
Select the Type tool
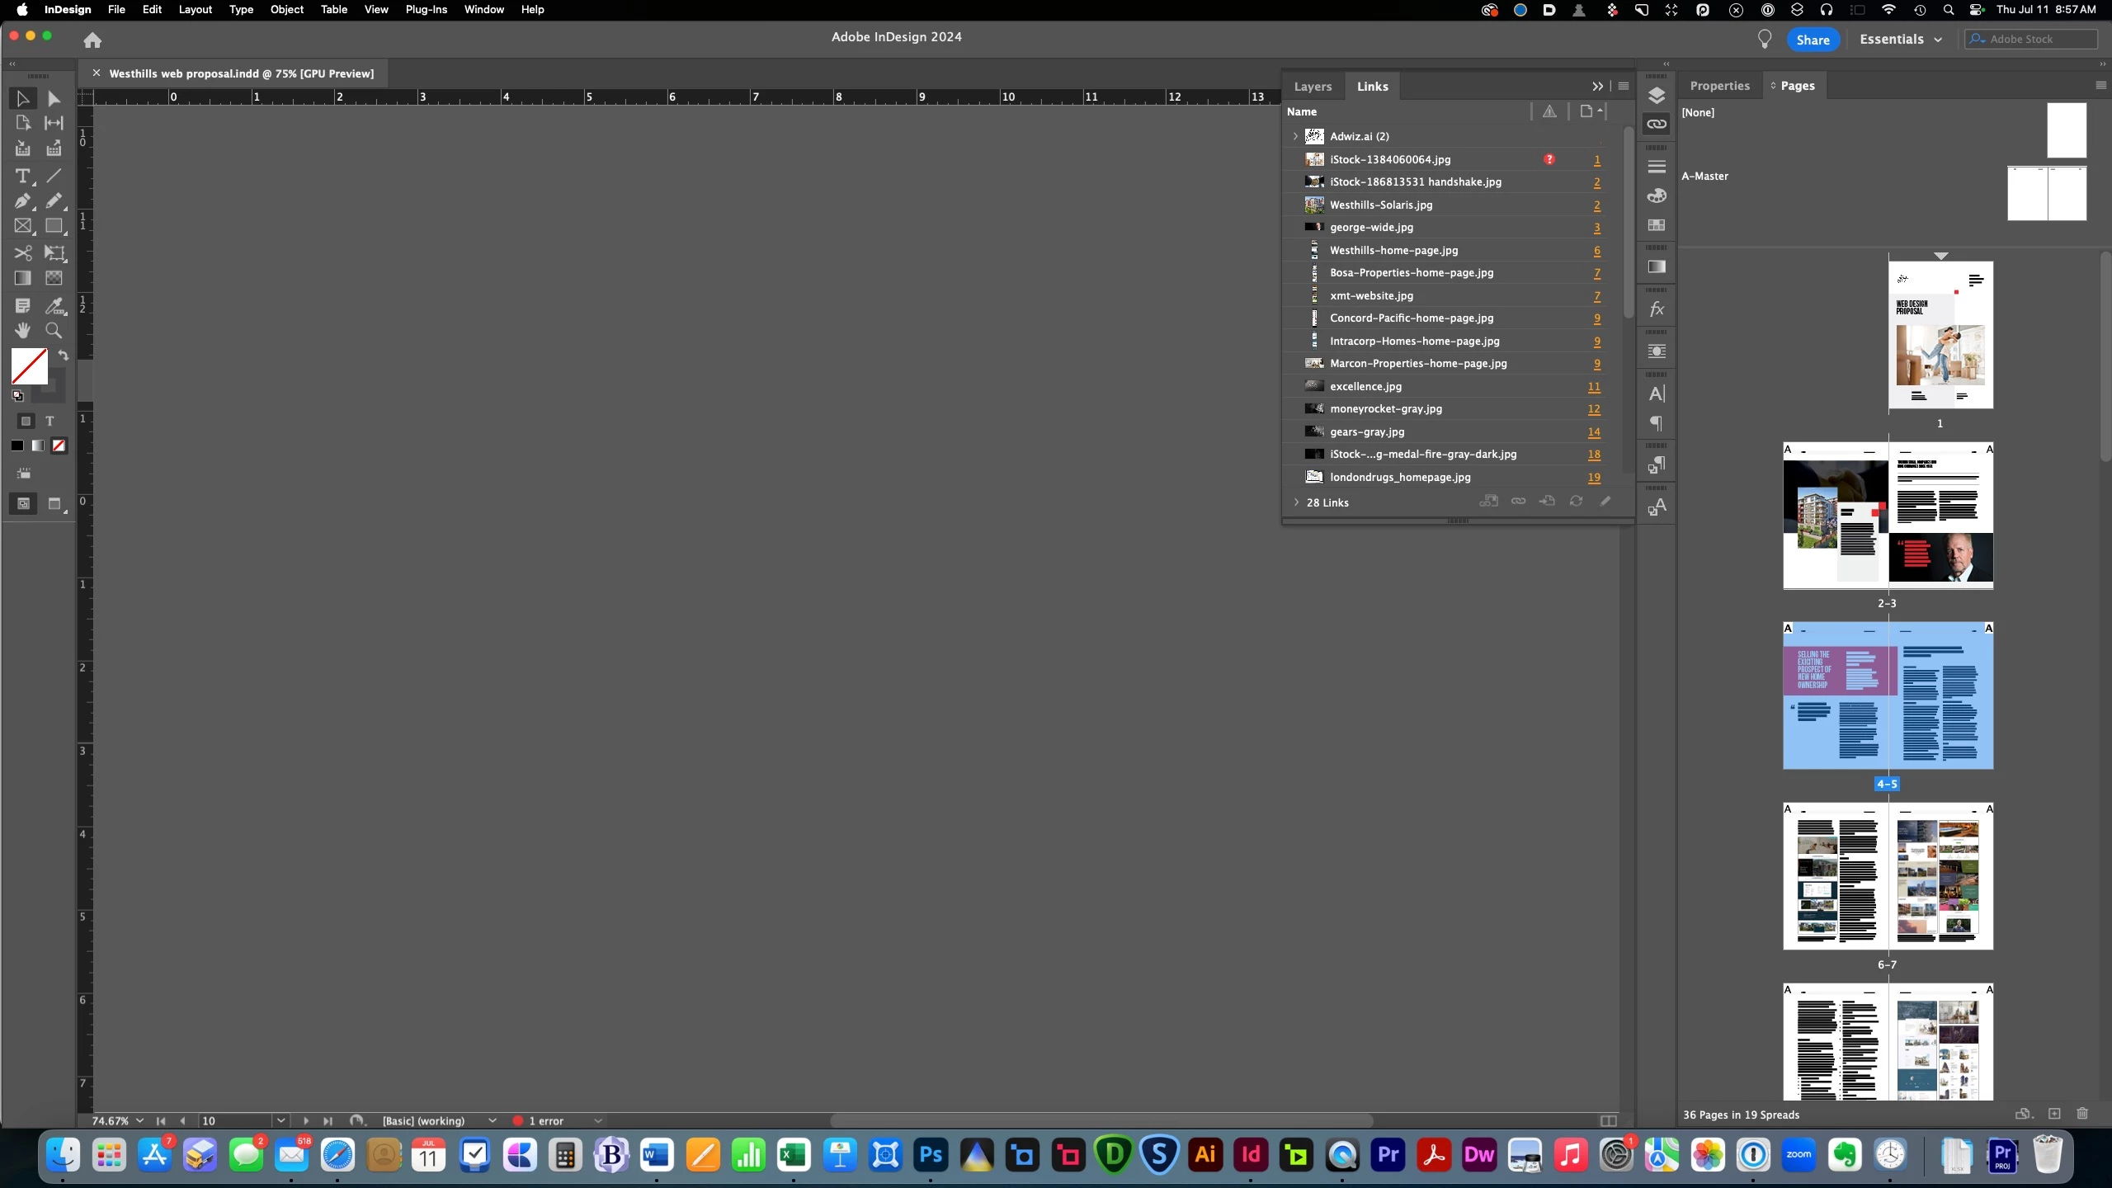pos(22,176)
